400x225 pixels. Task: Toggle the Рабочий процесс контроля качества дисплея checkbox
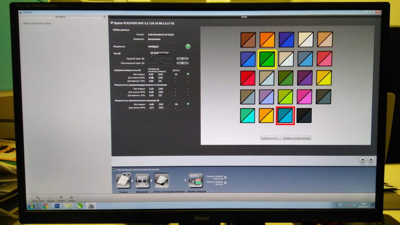tap(114, 170)
